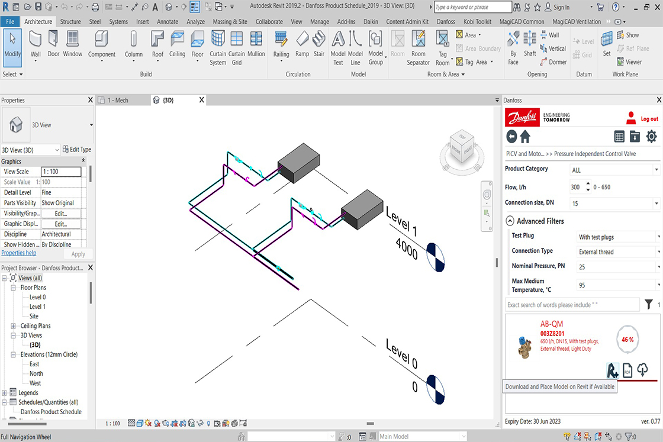Select the Railing tool
Image resolution: width=663 pixels, height=442 pixels.
click(281, 44)
